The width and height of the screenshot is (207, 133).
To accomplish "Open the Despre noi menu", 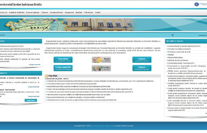I will coord(4,12).
